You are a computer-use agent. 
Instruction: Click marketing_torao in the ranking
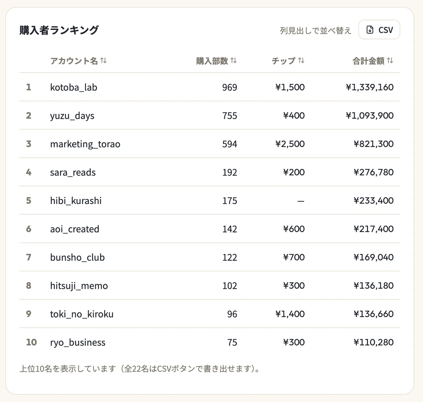(85, 144)
